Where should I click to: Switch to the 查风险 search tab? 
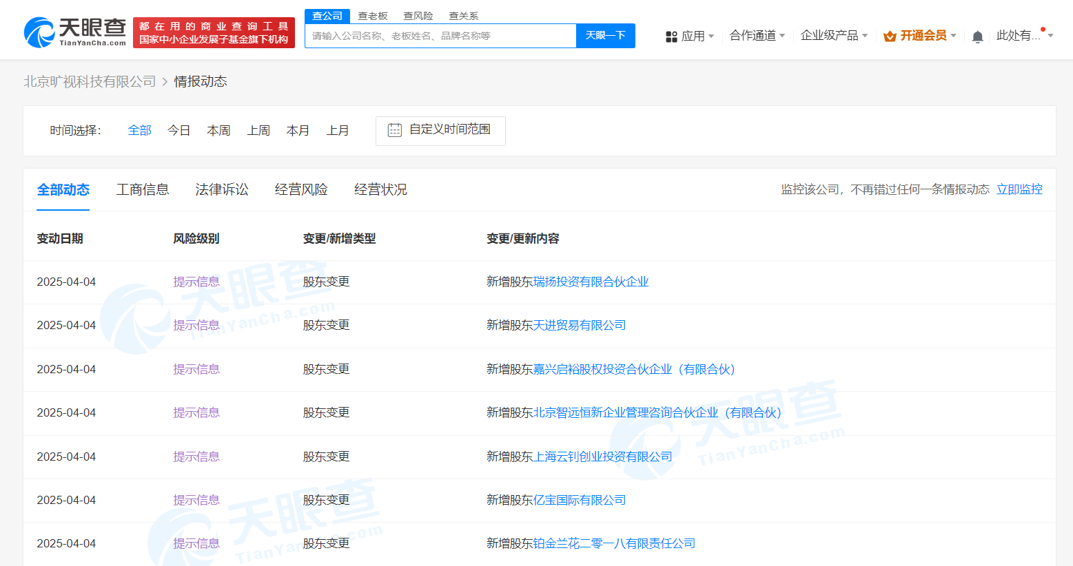coord(418,15)
